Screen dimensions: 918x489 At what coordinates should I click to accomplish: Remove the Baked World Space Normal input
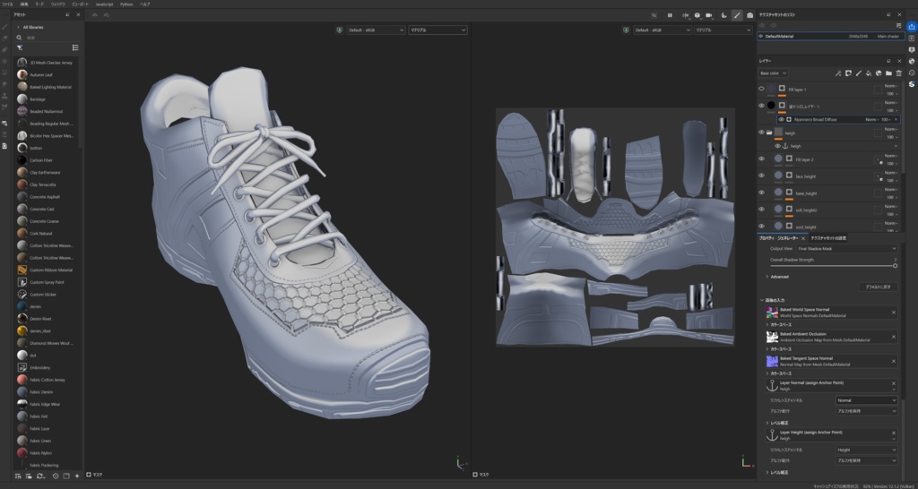pos(894,313)
